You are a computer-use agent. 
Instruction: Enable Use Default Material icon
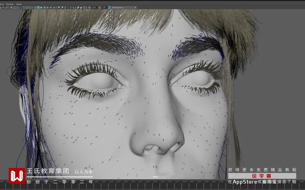(41, 8)
